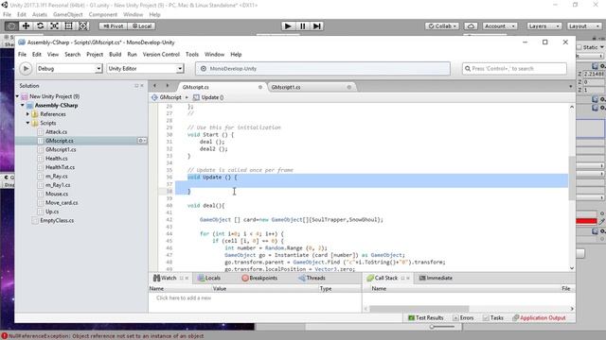Select Attack.cs in solution tree
This screenshot has width=606, height=340.
click(56, 132)
